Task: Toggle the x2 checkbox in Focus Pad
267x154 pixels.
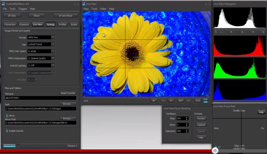Action: pos(216,147)
